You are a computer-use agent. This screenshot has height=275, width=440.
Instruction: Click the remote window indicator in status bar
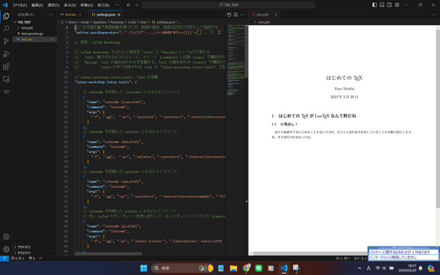[4, 258]
